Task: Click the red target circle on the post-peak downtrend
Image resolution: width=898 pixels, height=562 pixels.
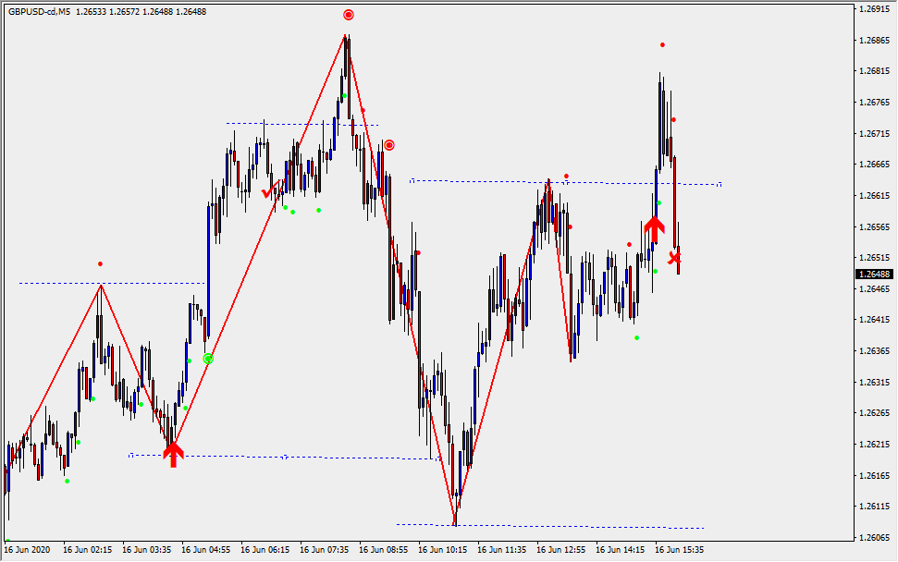Action: pyautogui.click(x=389, y=145)
